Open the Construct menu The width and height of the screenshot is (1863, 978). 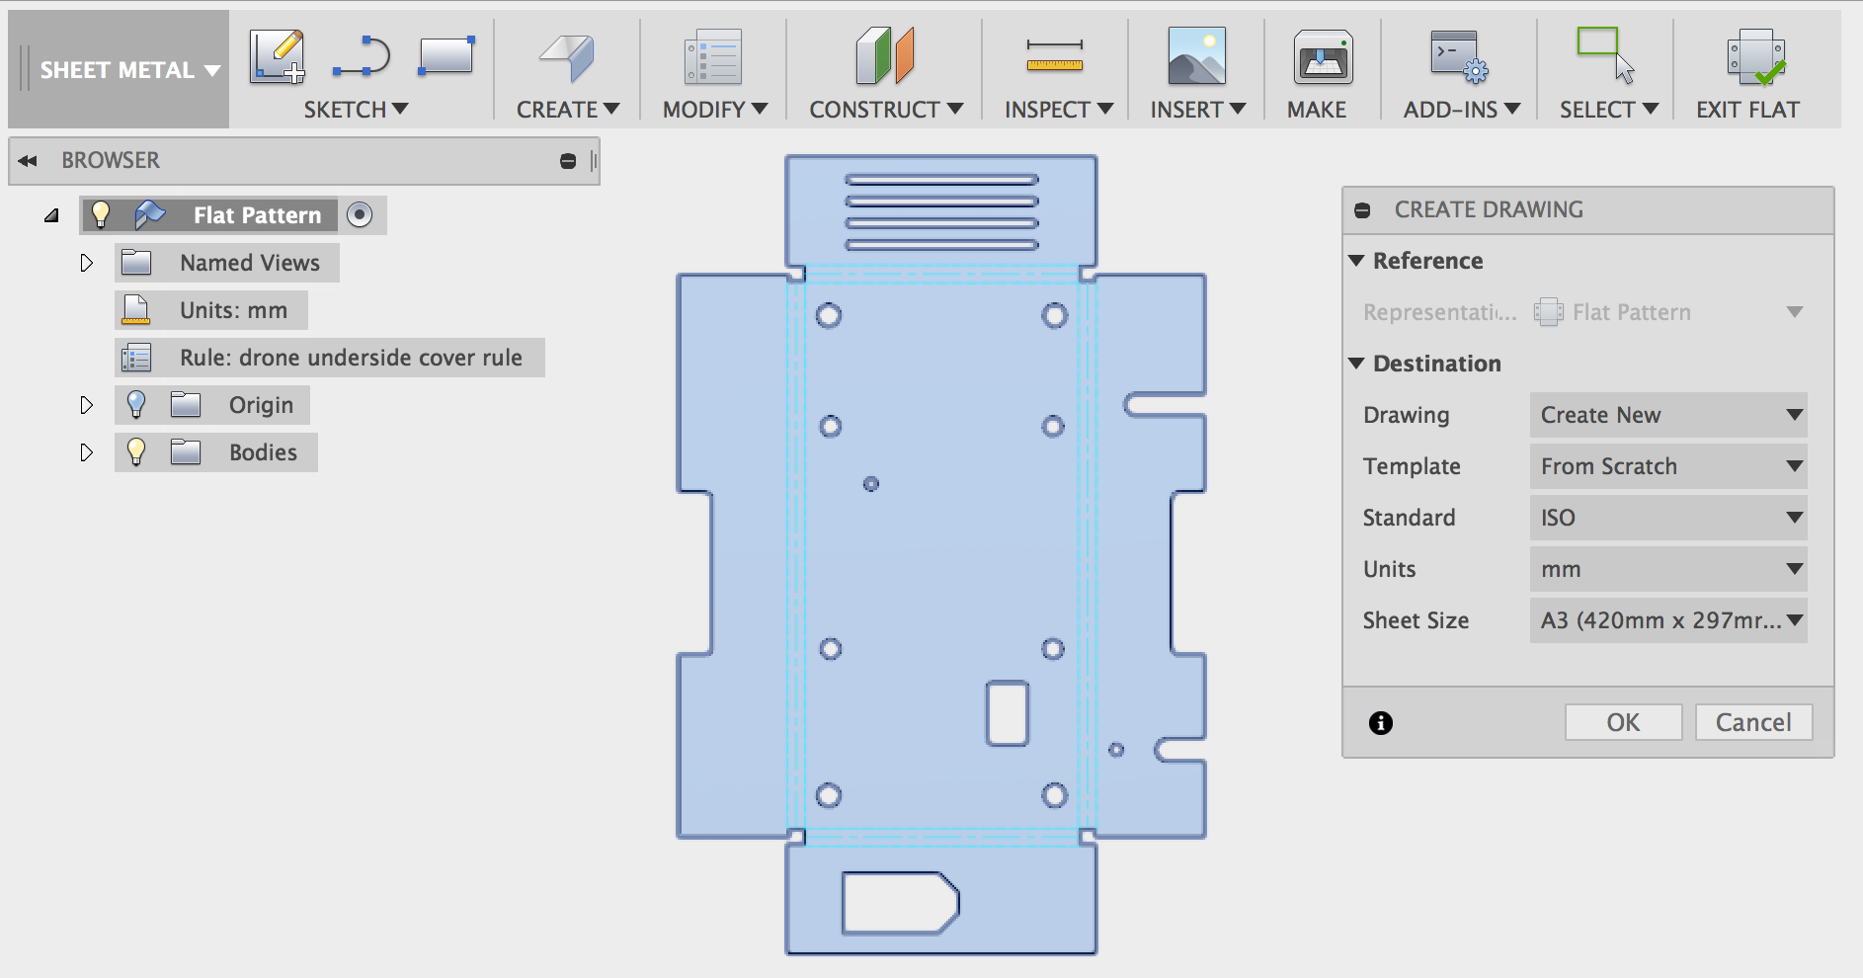click(x=886, y=110)
